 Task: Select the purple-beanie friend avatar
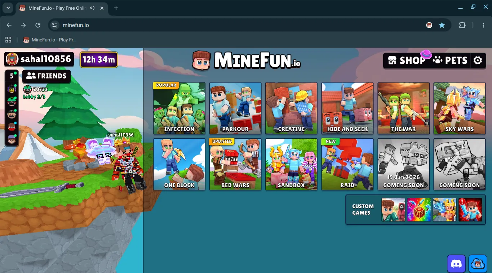12,139
